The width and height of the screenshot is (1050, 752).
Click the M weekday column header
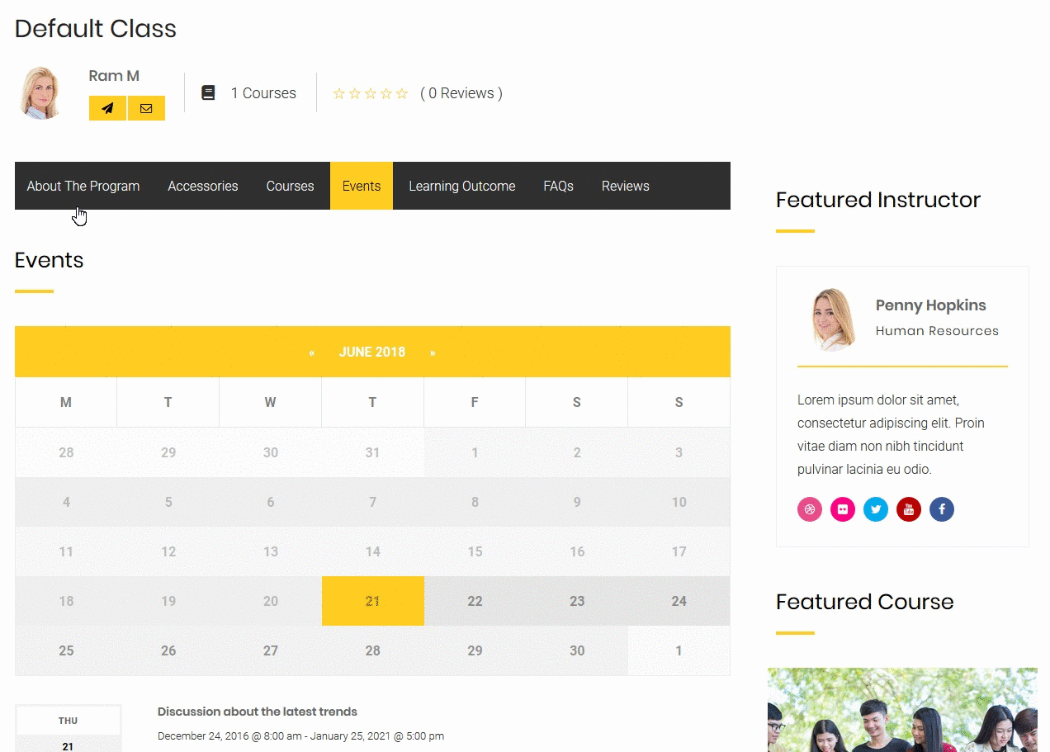click(x=66, y=403)
